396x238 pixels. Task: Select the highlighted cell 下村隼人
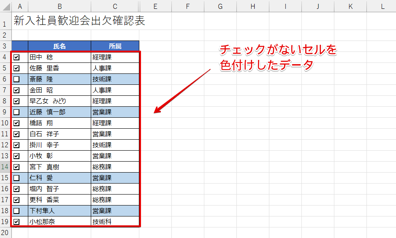pyautogui.click(x=60, y=211)
